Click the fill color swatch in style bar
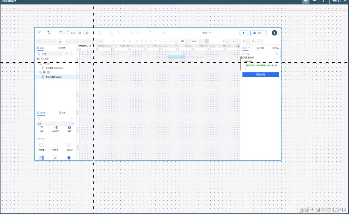This screenshot has height=215, width=349. point(176,41)
